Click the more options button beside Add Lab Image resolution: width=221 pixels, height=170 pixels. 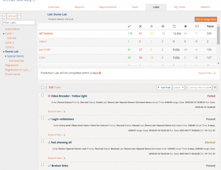point(19,16)
